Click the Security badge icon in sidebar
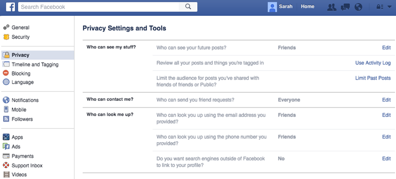The width and height of the screenshot is (396, 179). [x=6, y=37]
